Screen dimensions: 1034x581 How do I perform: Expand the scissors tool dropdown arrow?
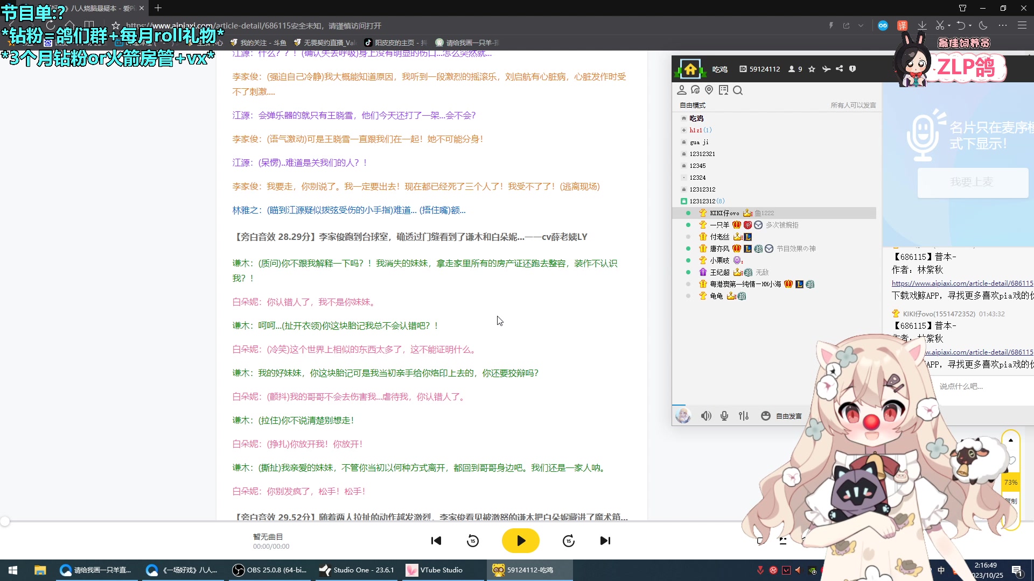pos(949,25)
